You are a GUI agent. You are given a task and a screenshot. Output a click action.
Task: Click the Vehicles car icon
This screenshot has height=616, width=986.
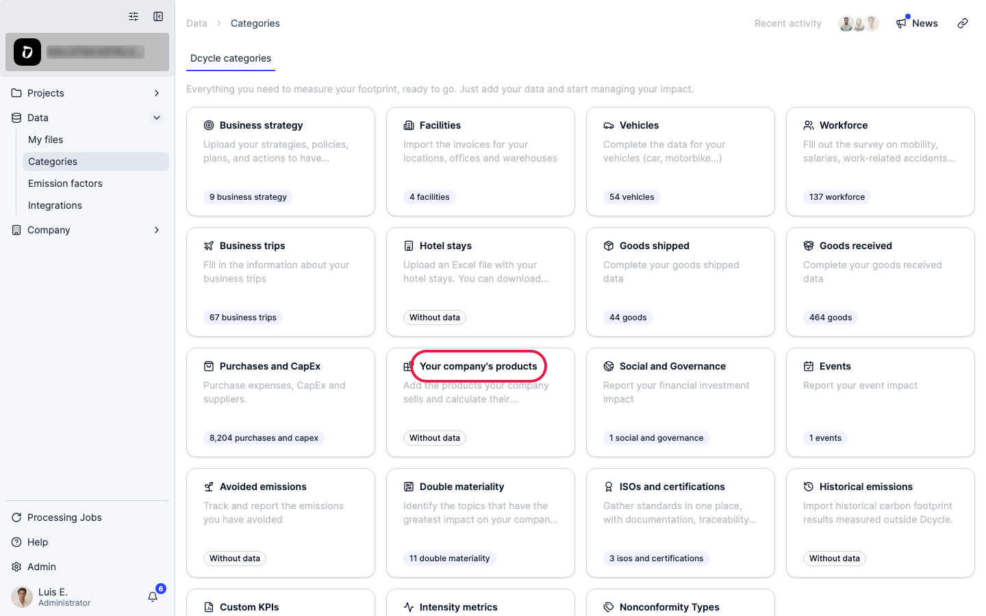[x=609, y=125]
